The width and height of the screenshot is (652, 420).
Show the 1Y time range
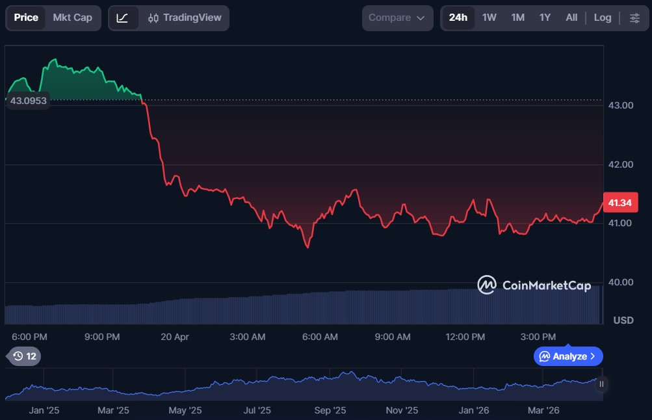[545, 18]
